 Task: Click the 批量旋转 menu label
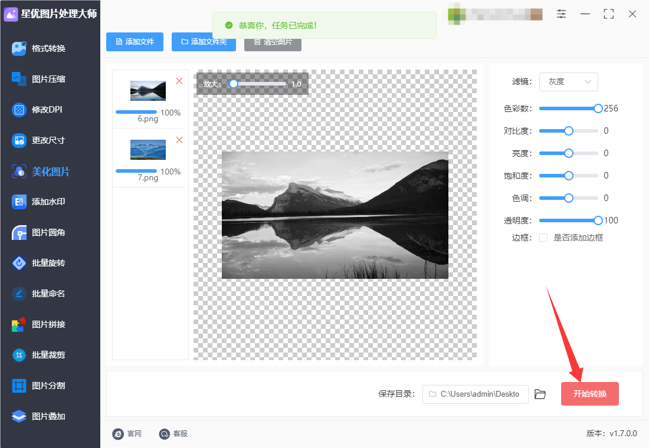tap(48, 263)
